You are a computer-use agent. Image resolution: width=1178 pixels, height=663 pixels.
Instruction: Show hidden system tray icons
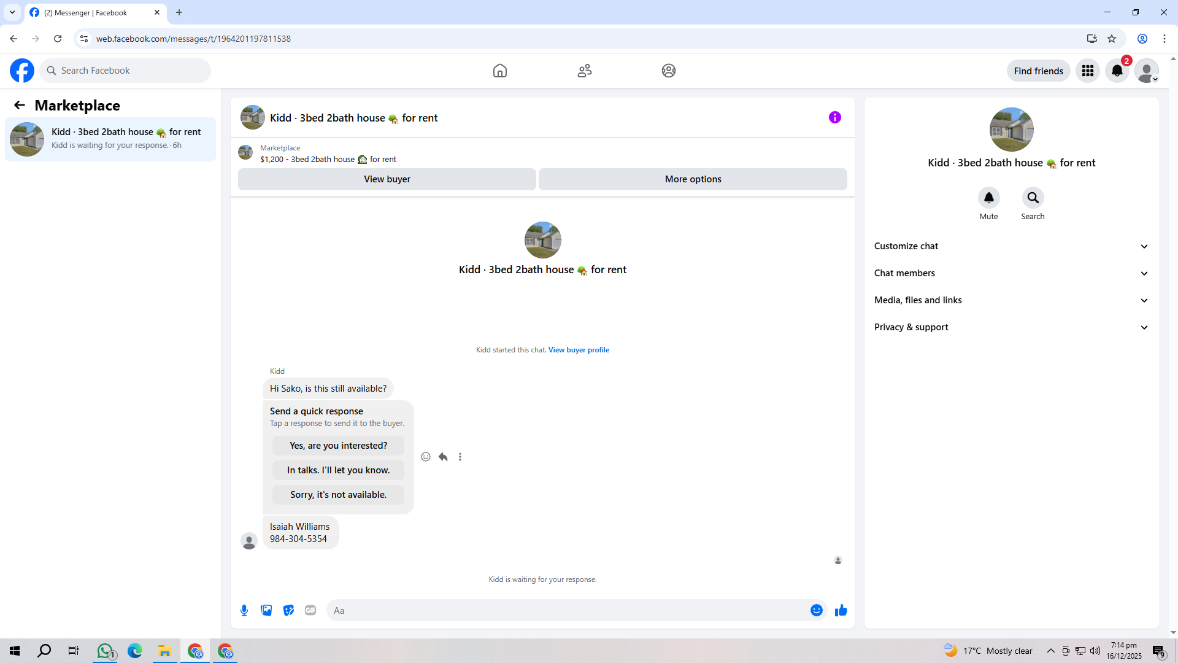point(1051,651)
